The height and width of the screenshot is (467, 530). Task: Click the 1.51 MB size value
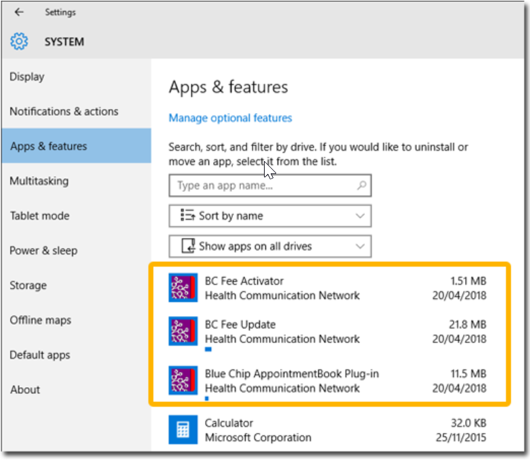(x=468, y=281)
